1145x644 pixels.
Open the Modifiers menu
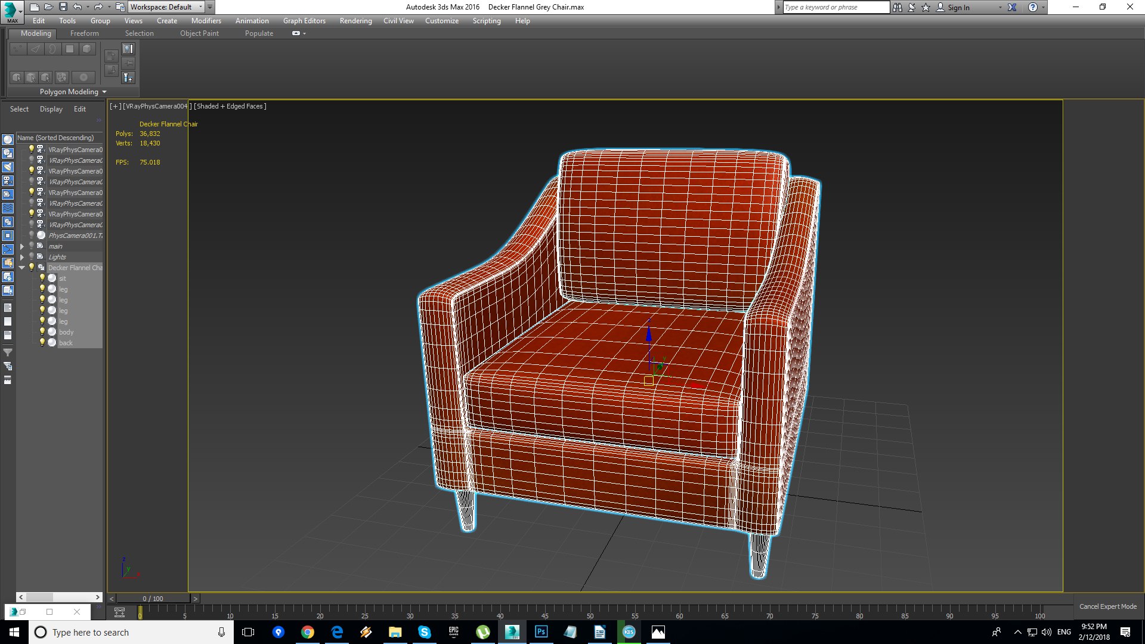point(206,21)
